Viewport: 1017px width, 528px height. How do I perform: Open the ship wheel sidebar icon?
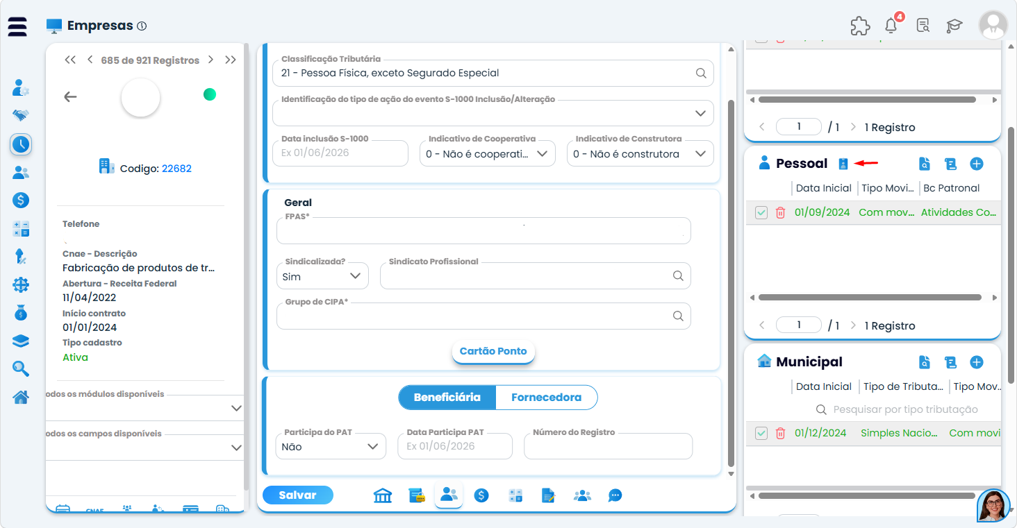click(x=21, y=284)
